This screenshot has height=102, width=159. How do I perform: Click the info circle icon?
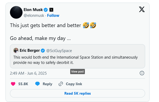(x=142, y=73)
